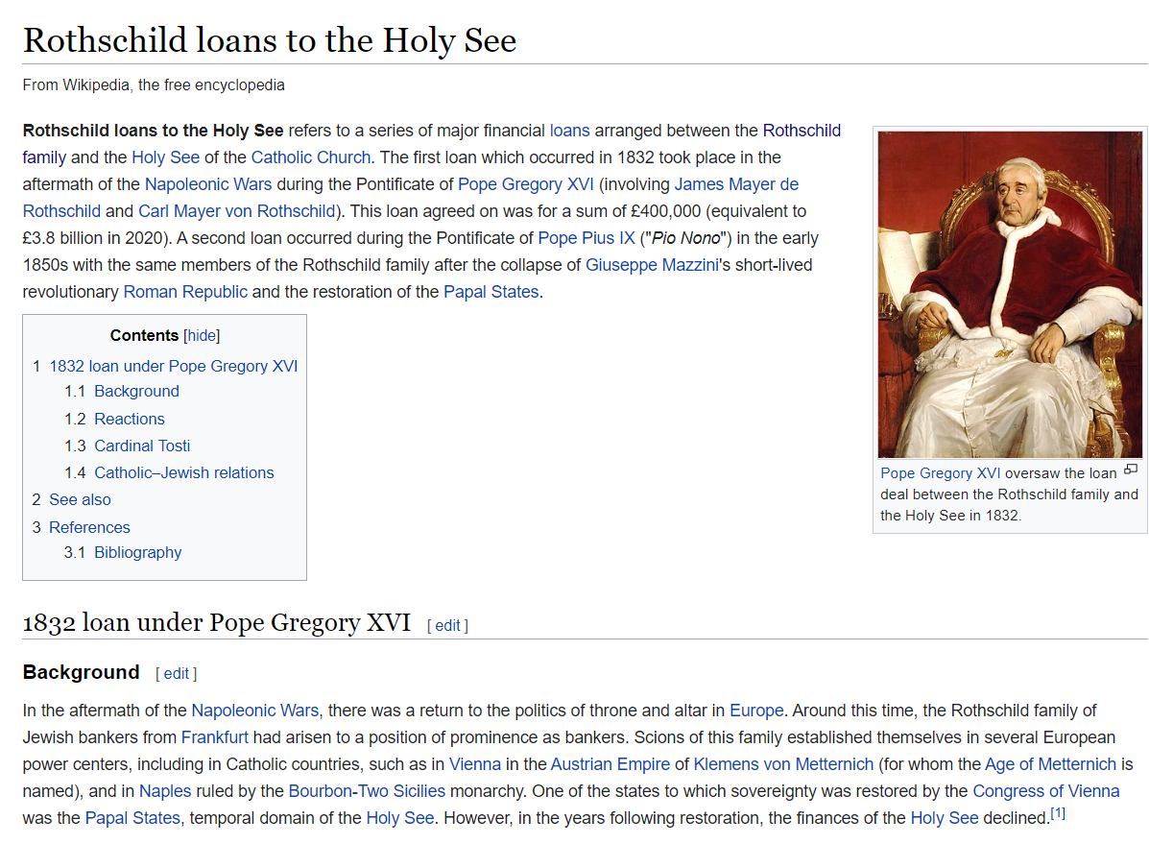Go to Background in contents
The image size is (1149, 844).
click(x=136, y=391)
